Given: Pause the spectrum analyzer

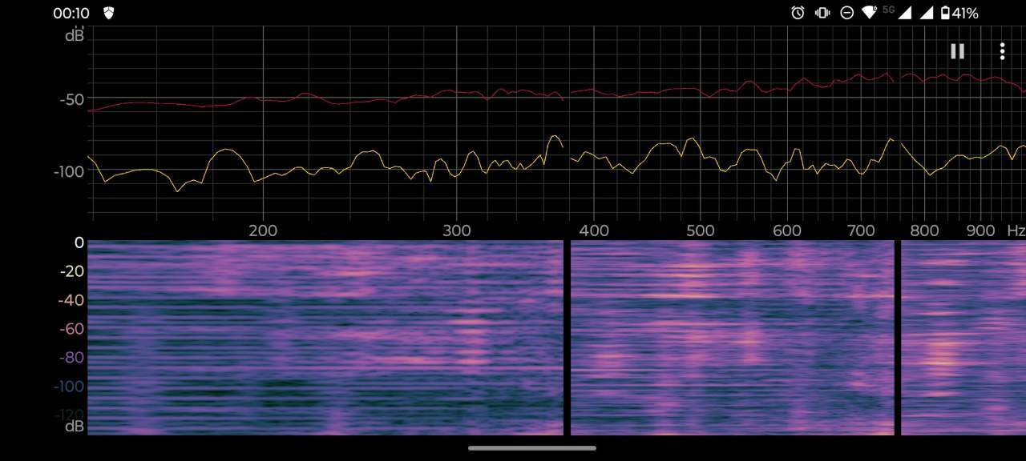Looking at the screenshot, I should coord(957,51).
